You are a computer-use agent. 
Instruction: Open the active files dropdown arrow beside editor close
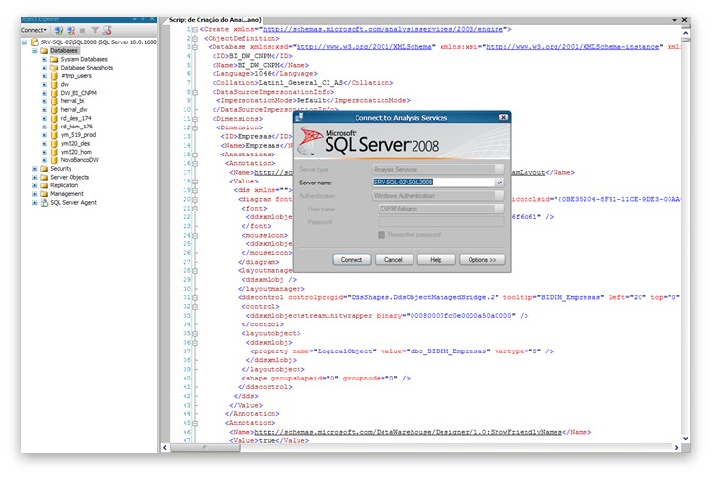pyautogui.click(x=674, y=20)
